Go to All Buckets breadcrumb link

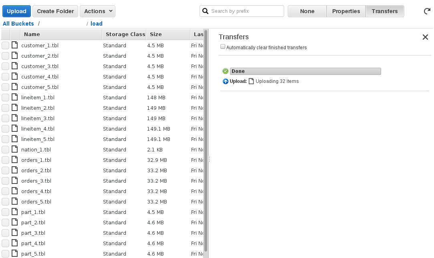18,24
